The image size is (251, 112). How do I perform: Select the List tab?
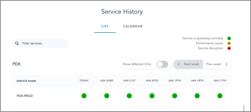(x=105, y=26)
